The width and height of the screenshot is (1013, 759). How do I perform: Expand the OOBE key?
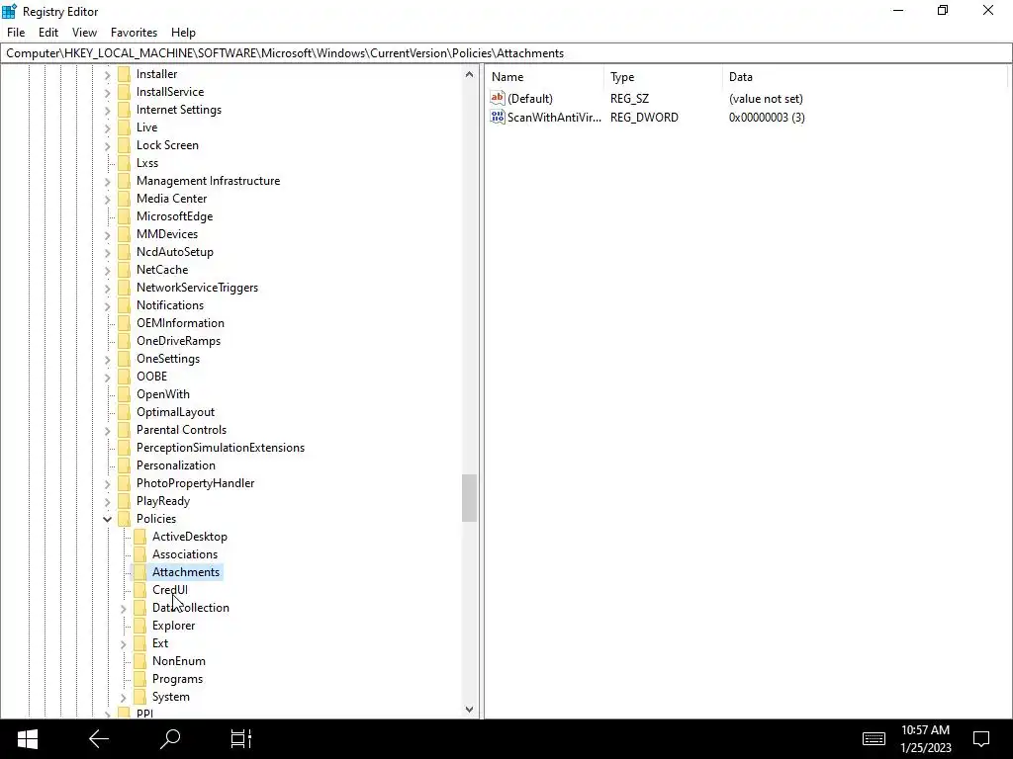[x=107, y=377]
